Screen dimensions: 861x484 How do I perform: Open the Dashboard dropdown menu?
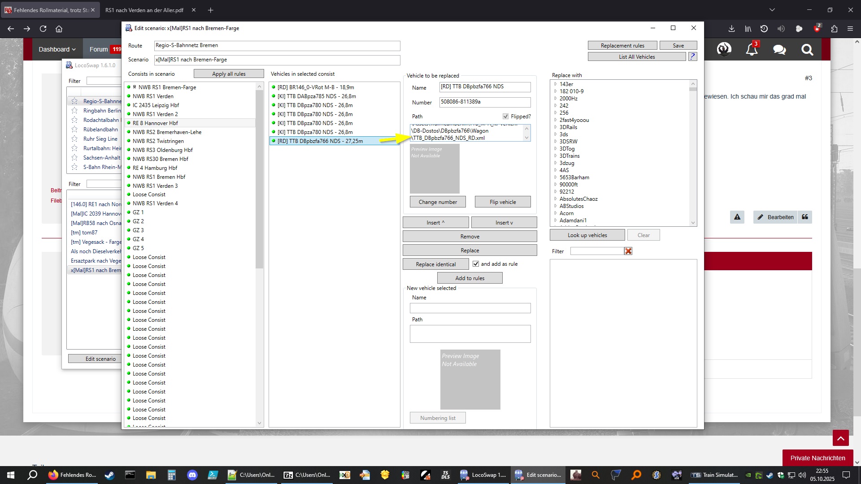tap(57, 49)
